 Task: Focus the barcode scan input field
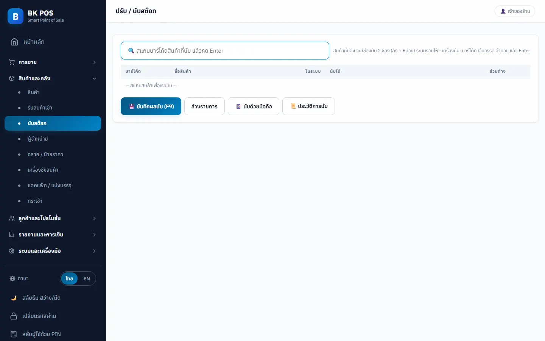[x=225, y=51]
